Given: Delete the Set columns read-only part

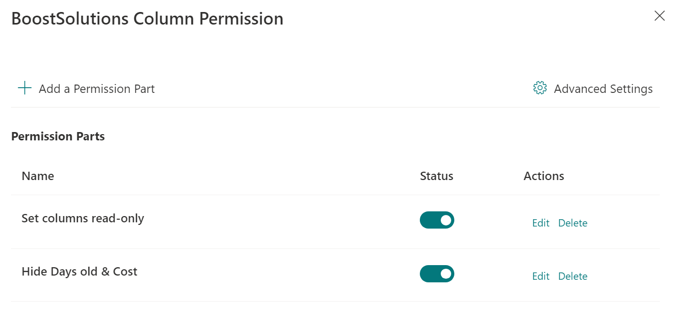Looking at the screenshot, I should [x=572, y=223].
